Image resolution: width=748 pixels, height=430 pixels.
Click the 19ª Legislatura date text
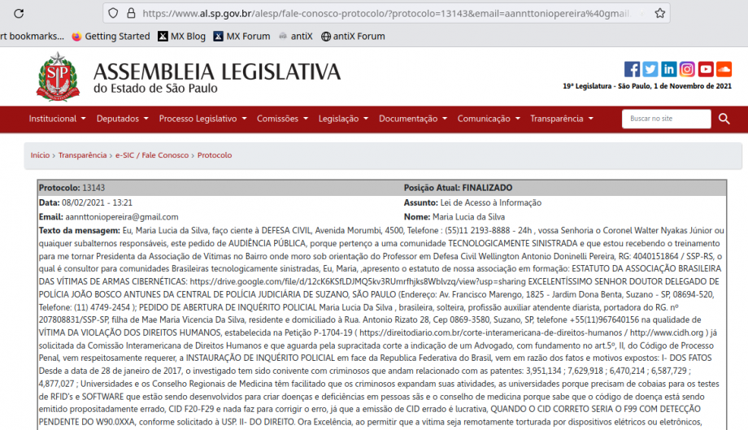coord(647,86)
